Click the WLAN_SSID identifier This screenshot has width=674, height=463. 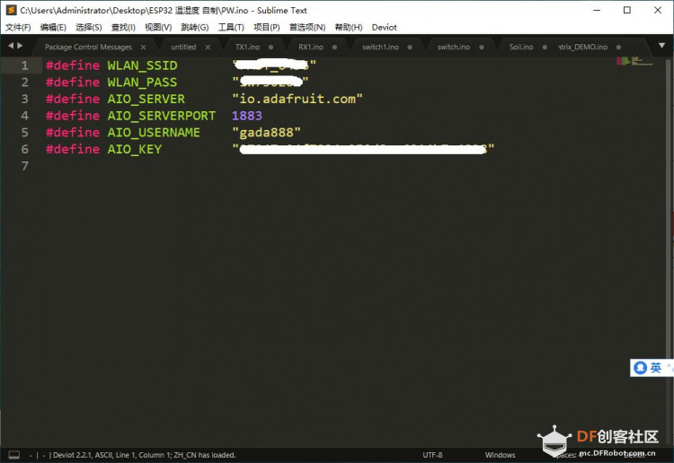(x=142, y=66)
